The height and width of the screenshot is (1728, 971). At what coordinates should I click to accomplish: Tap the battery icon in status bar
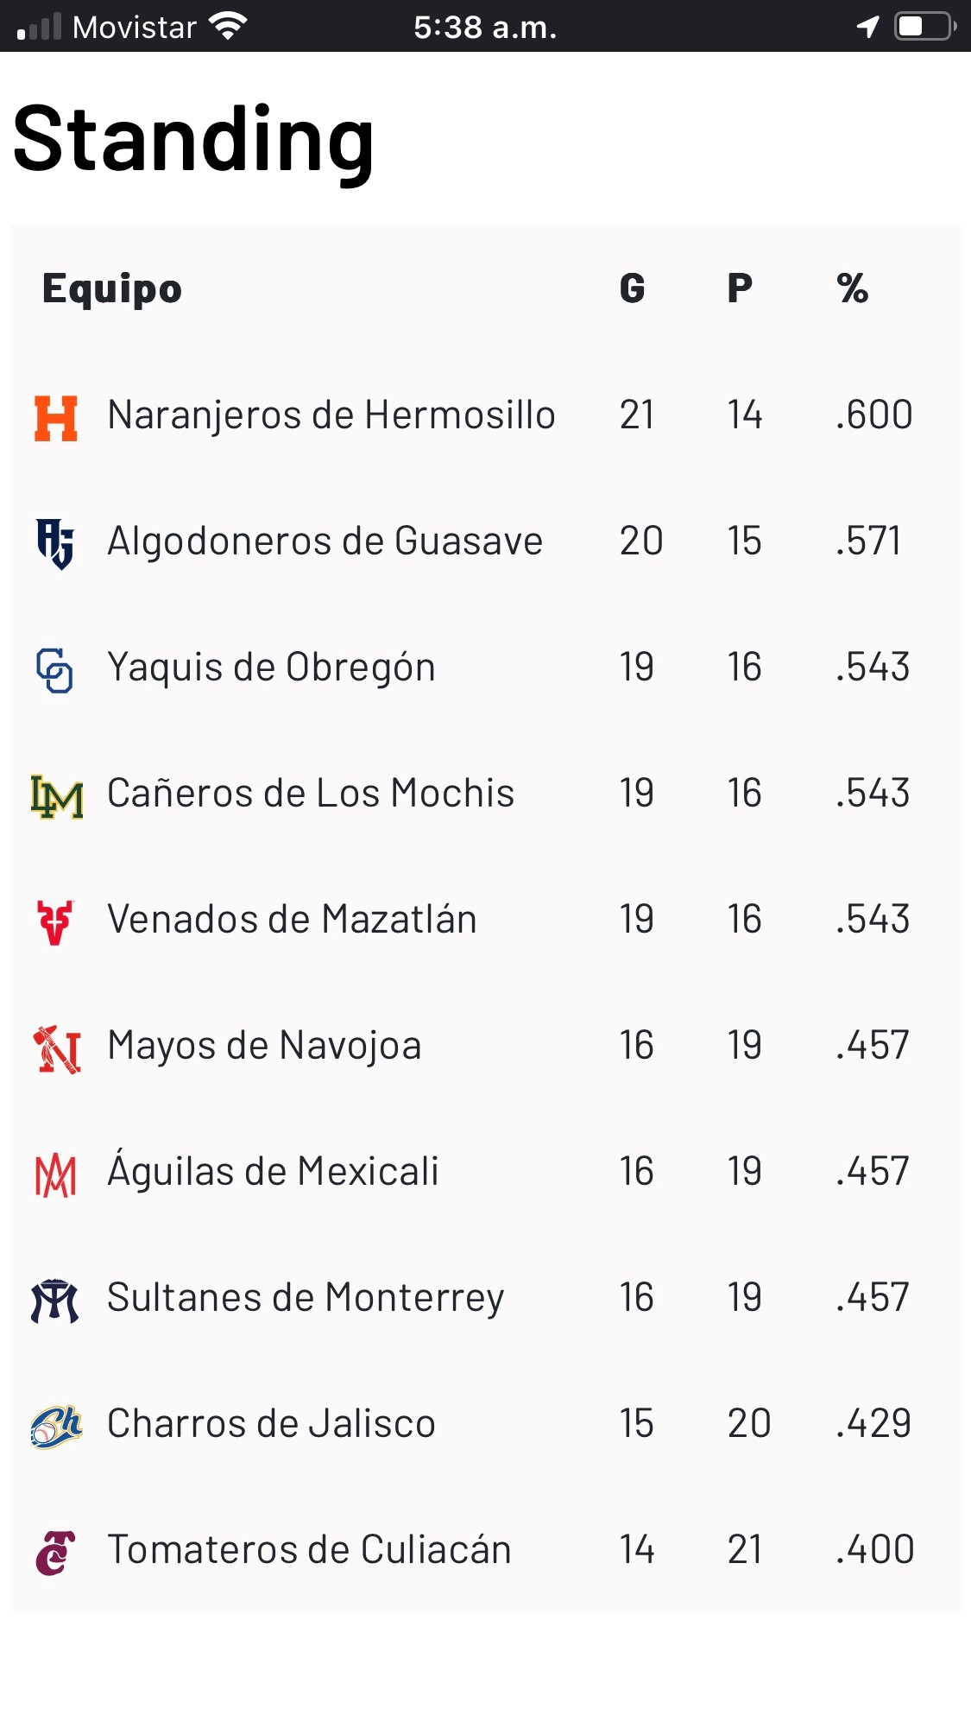tap(924, 27)
